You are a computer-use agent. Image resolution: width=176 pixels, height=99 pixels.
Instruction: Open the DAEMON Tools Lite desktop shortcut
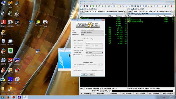click(x=3, y=61)
